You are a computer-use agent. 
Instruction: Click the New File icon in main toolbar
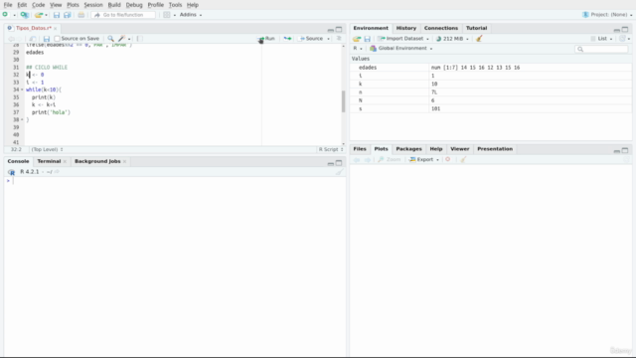(x=5, y=15)
